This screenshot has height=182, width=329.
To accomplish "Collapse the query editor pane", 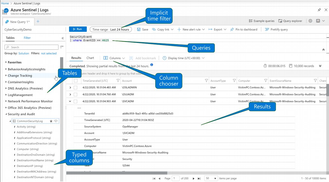I will (323, 50).
